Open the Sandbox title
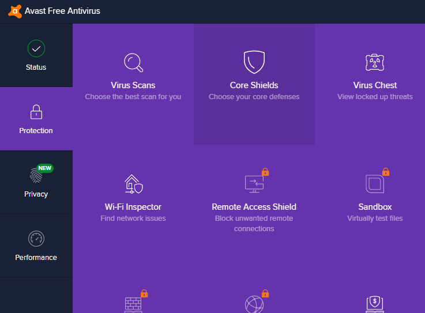 (375, 207)
